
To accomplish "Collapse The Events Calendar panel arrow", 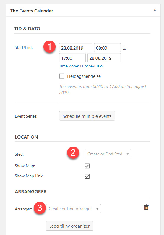I will coord(155,10).
